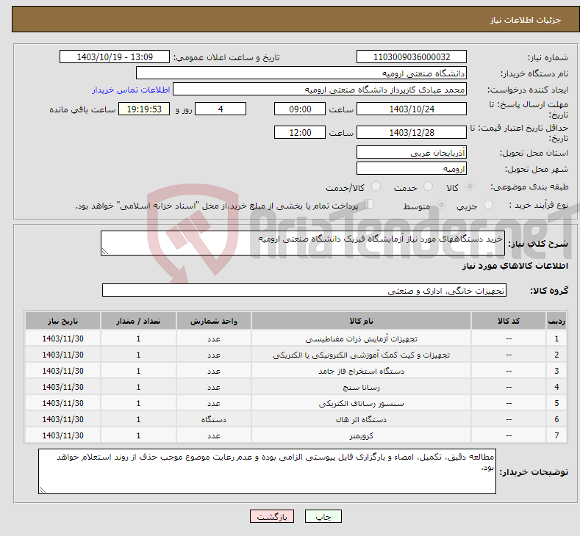Click the واحد شمارش column header
580x536 pixels.
click(214, 321)
